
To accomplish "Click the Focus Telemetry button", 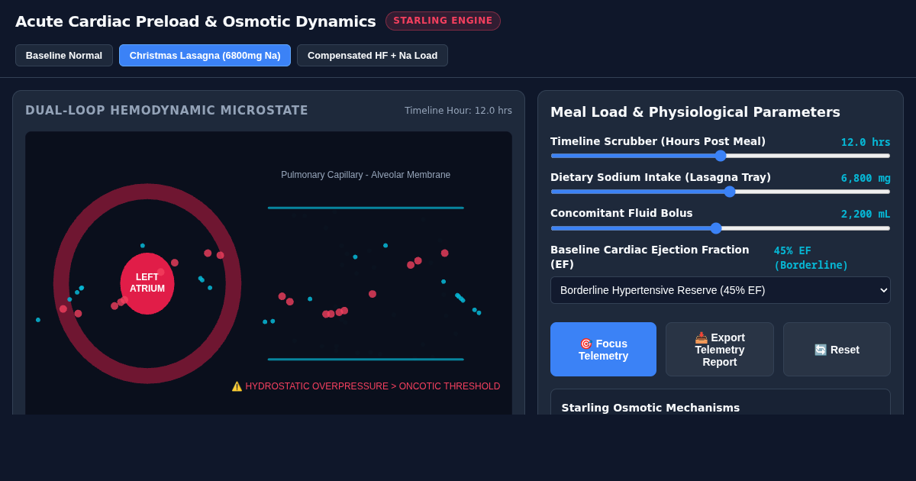I will click(603, 350).
